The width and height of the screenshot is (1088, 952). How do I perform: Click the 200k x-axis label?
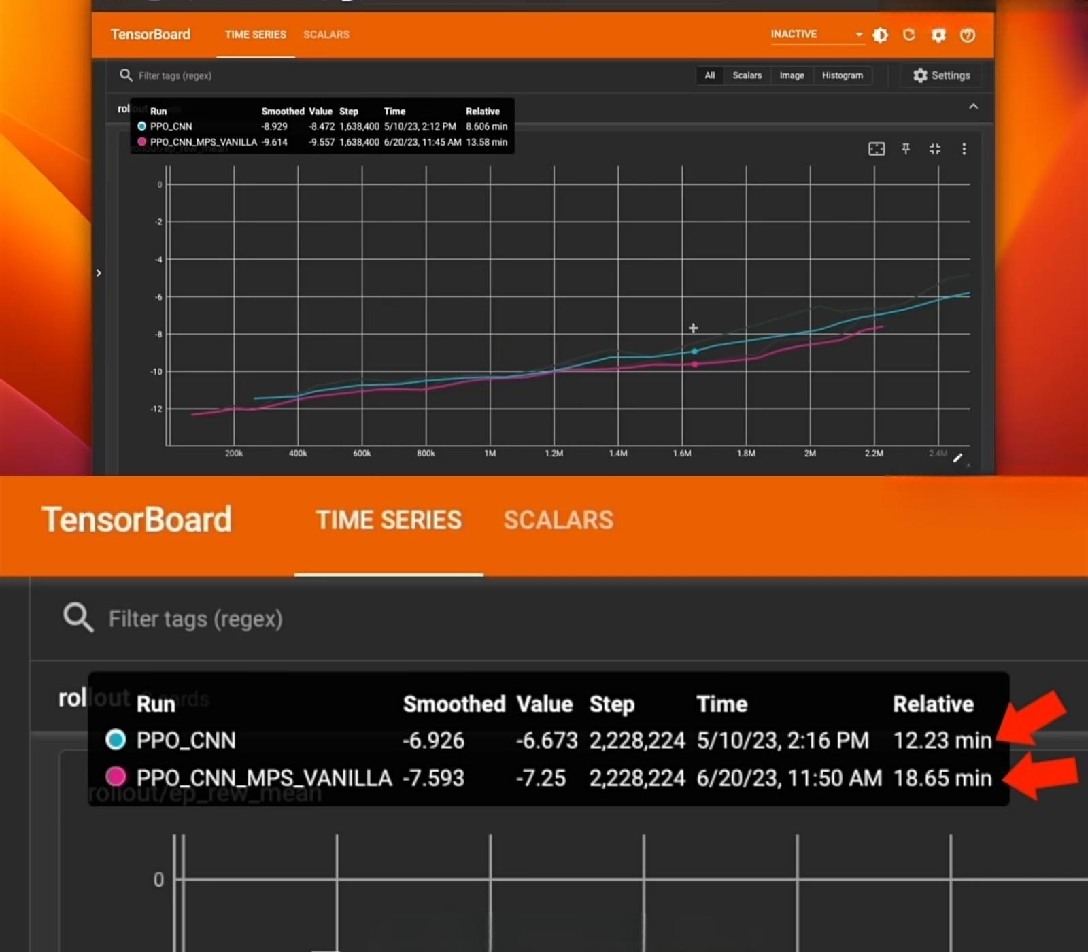[234, 453]
